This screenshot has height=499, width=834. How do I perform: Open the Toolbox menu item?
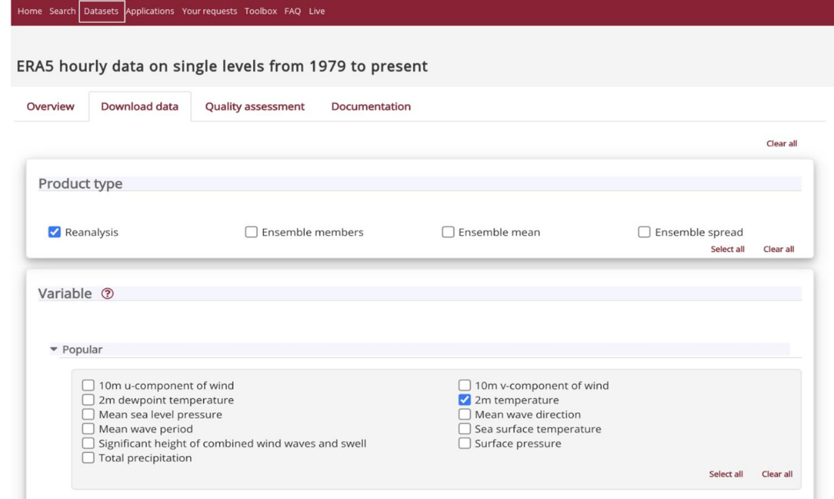point(261,11)
